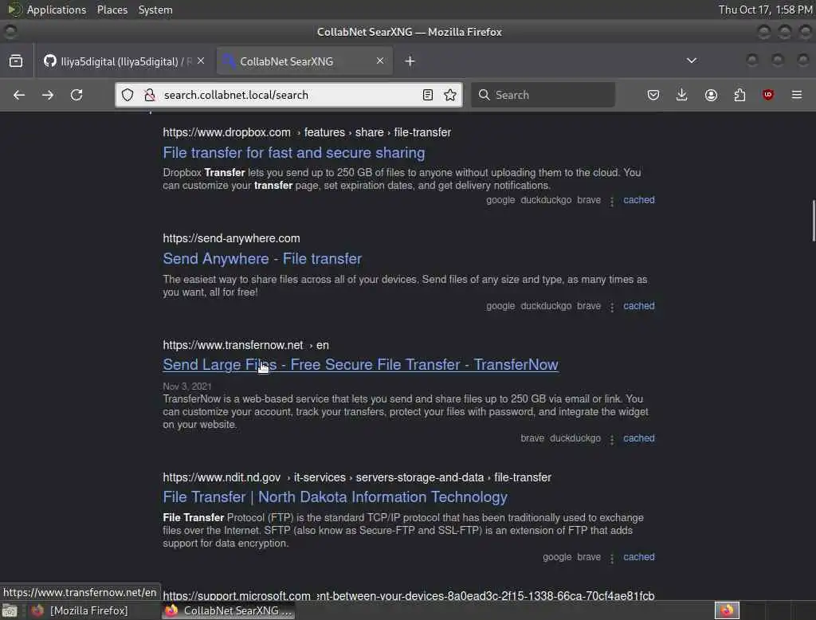This screenshot has height=620, width=816.
Task: Open the Extensions puzzle icon
Action: [x=739, y=95]
